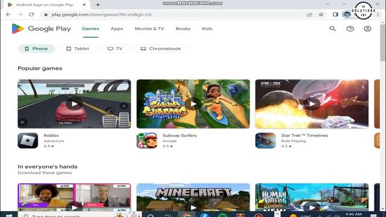
Task: Toggle the browser side panel icon
Action: (x=335, y=14)
